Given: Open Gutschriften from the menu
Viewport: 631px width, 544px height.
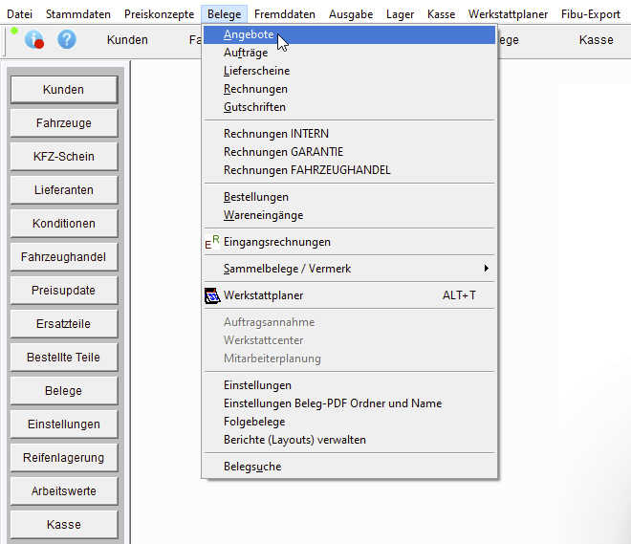Looking at the screenshot, I should (x=349, y=107).
